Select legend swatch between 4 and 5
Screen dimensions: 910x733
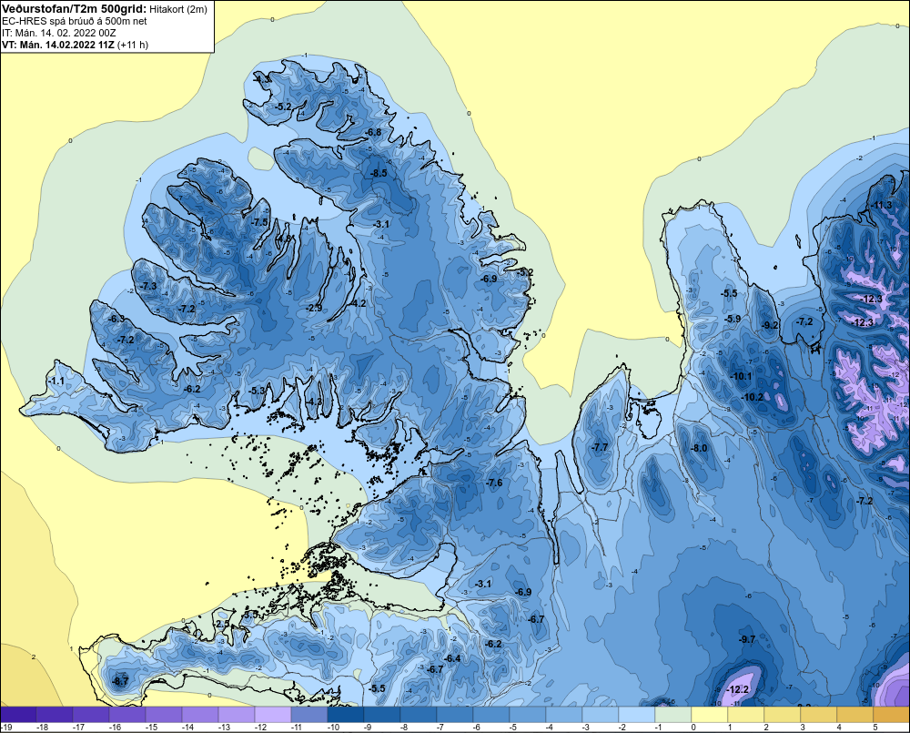click(854, 715)
